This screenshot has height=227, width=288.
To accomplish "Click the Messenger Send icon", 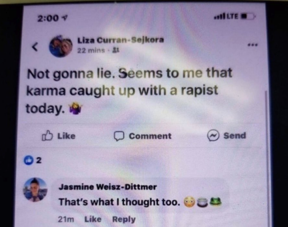I will point(213,135).
